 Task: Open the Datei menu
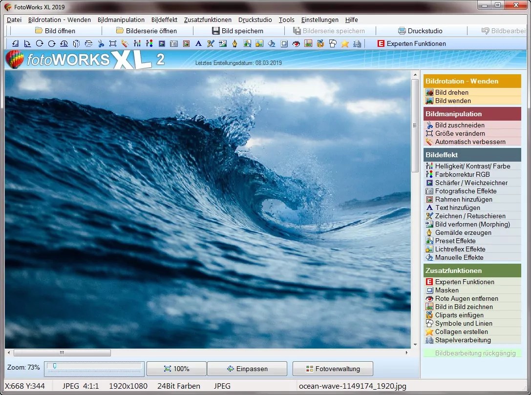(x=14, y=20)
